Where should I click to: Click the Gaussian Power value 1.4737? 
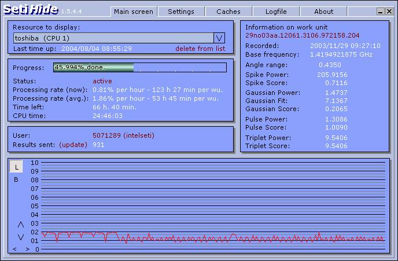click(x=336, y=93)
